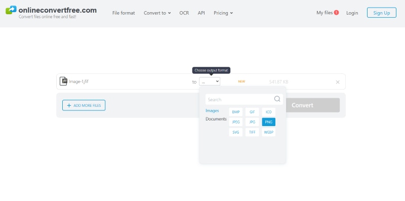Viewport: 405px width, 201px height.
Task: Click the Image-1.jfif file type icon
Action: [63, 81]
